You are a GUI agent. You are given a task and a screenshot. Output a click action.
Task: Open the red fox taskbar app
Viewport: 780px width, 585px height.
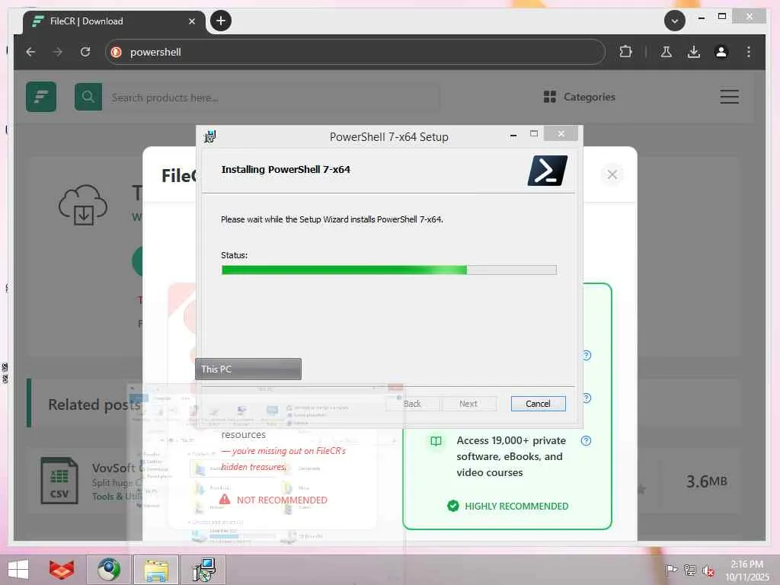[x=62, y=570]
